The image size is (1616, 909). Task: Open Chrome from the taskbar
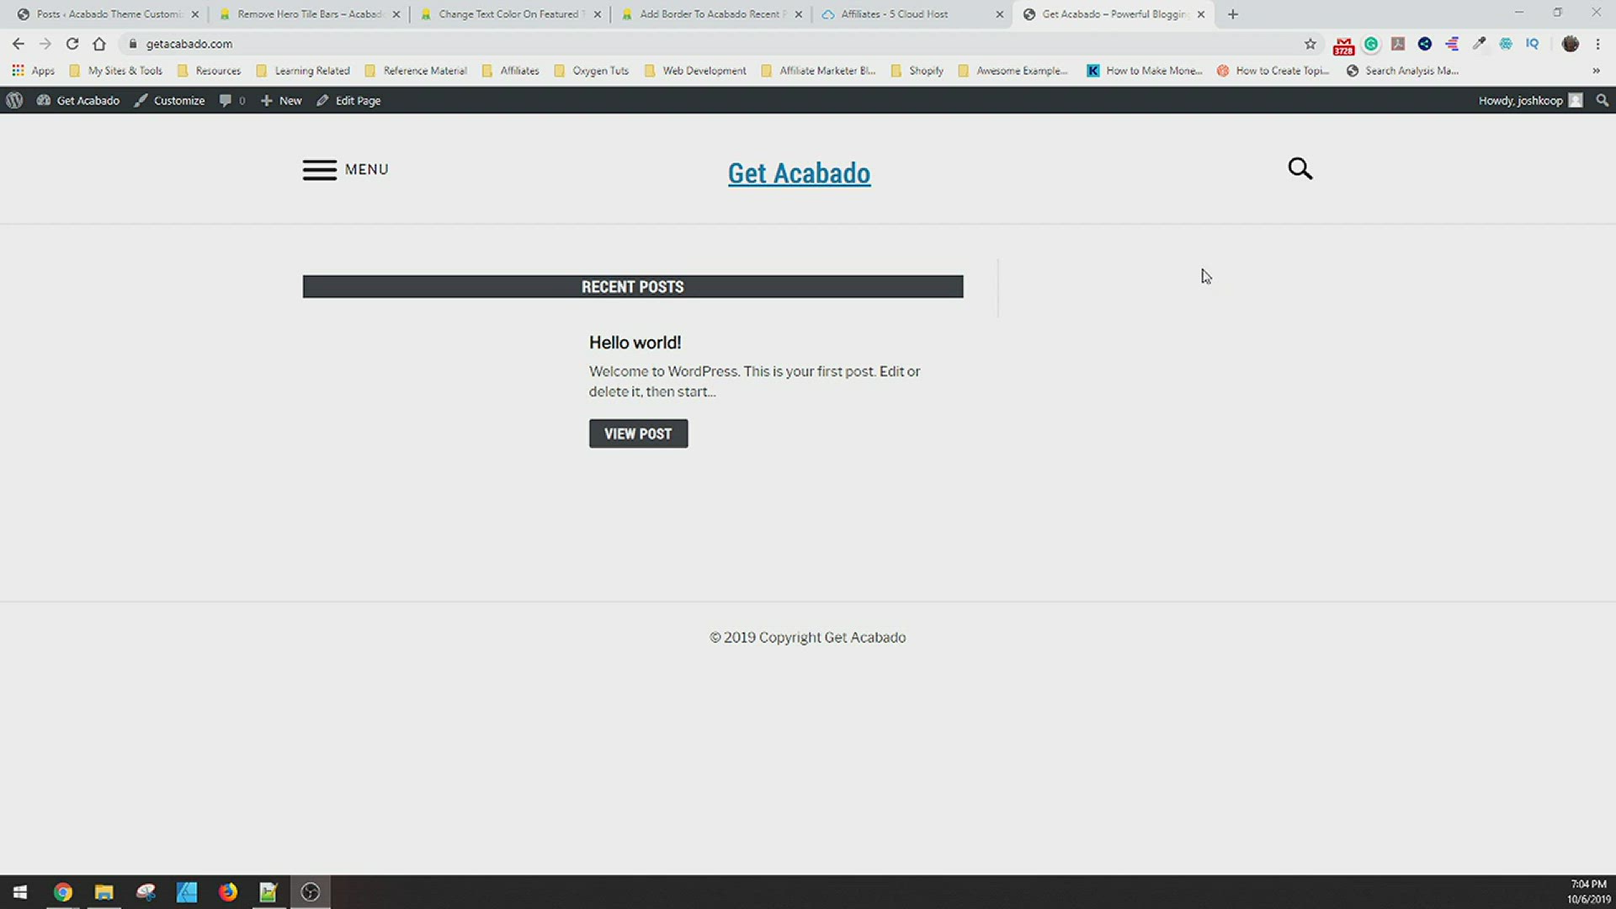(x=63, y=892)
